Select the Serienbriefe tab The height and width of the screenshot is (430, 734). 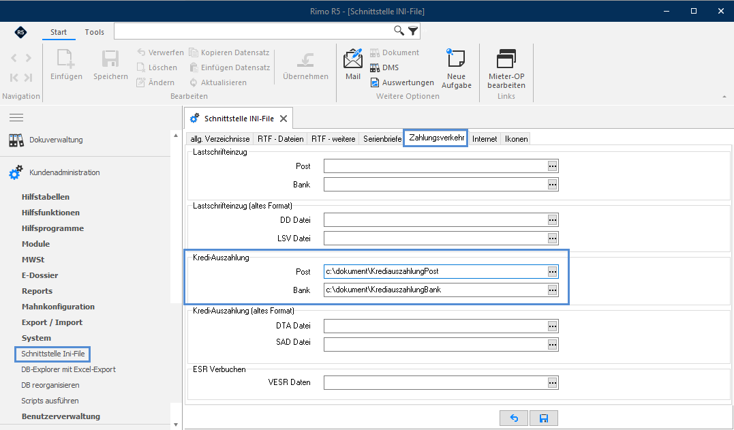382,138
